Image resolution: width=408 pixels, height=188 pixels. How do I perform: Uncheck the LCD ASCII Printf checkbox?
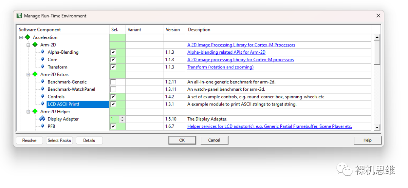pyautogui.click(x=113, y=104)
